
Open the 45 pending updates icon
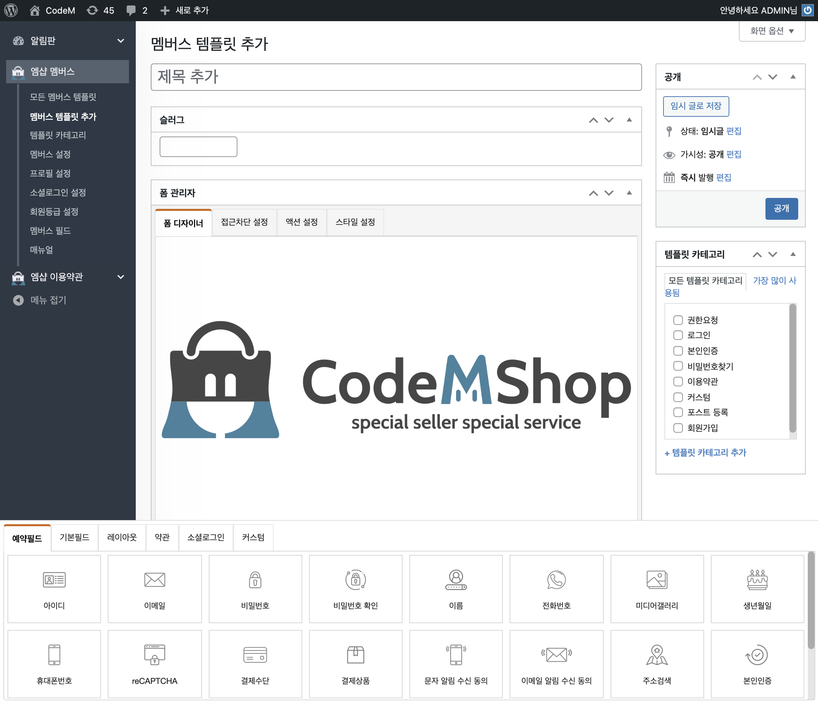tap(92, 10)
